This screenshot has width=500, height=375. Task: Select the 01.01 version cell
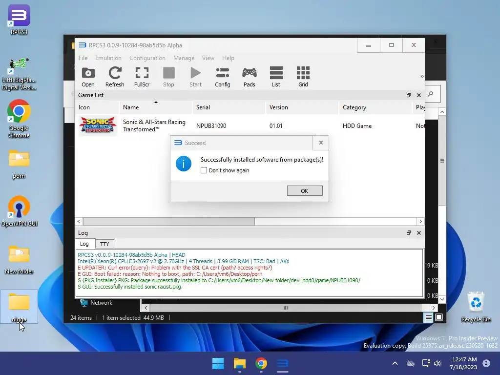276,126
